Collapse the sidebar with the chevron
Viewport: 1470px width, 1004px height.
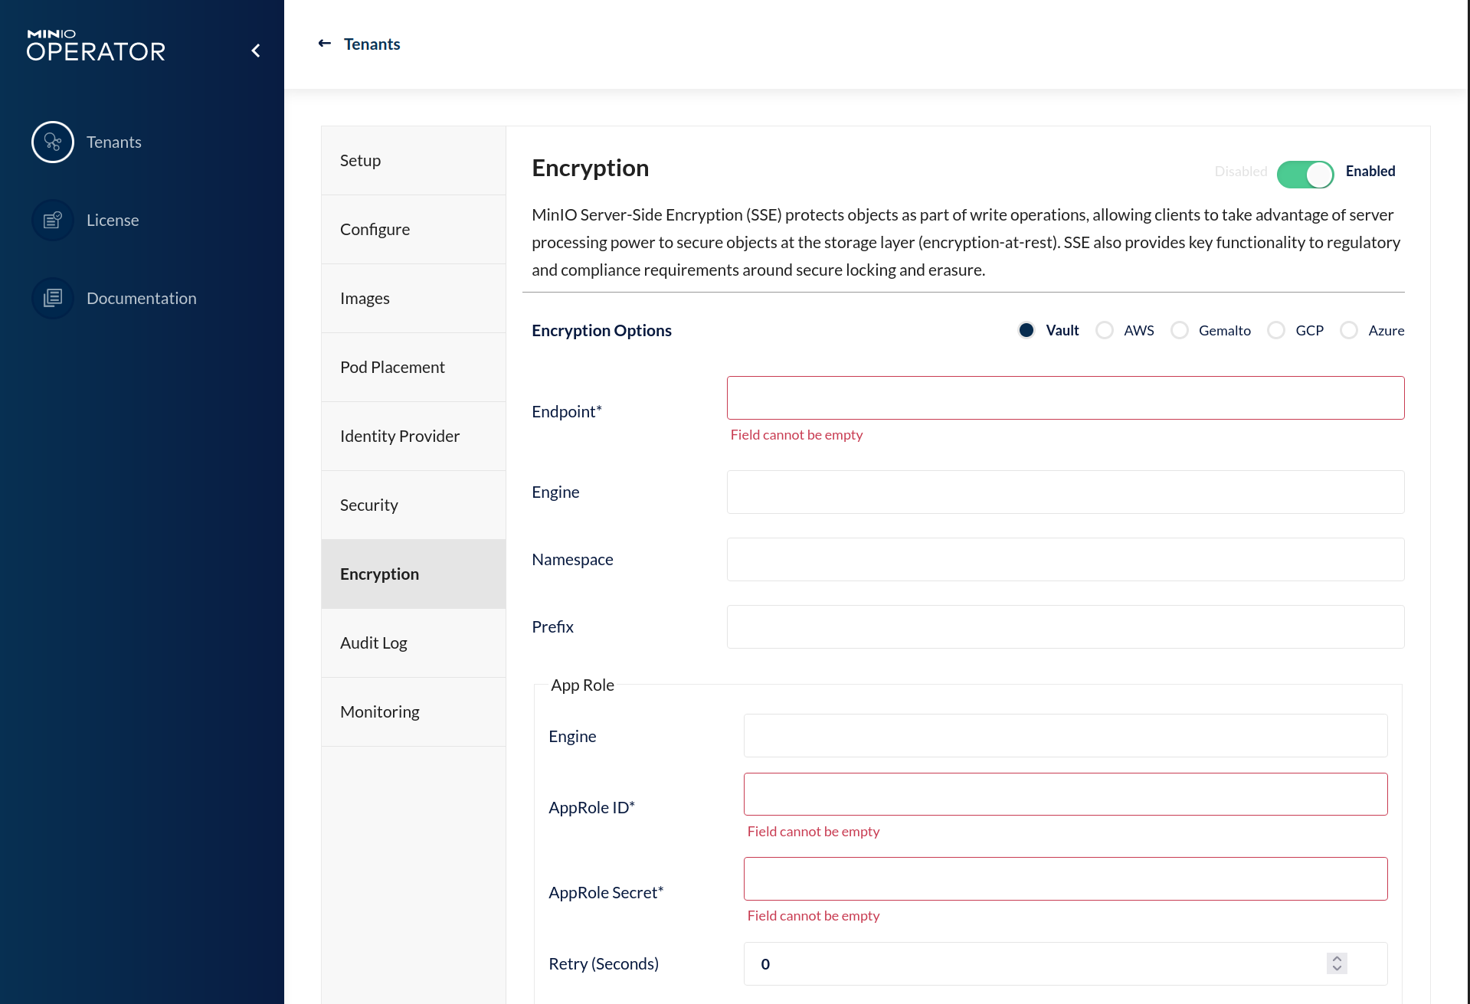point(256,51)
